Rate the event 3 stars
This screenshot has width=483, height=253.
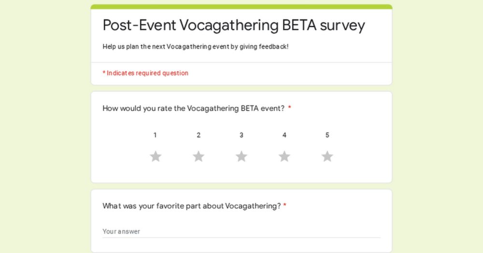point(241,157)
